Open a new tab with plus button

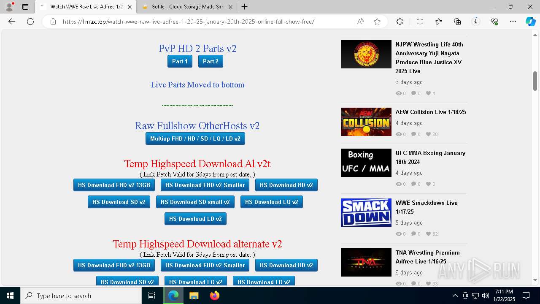coord(245,7)
